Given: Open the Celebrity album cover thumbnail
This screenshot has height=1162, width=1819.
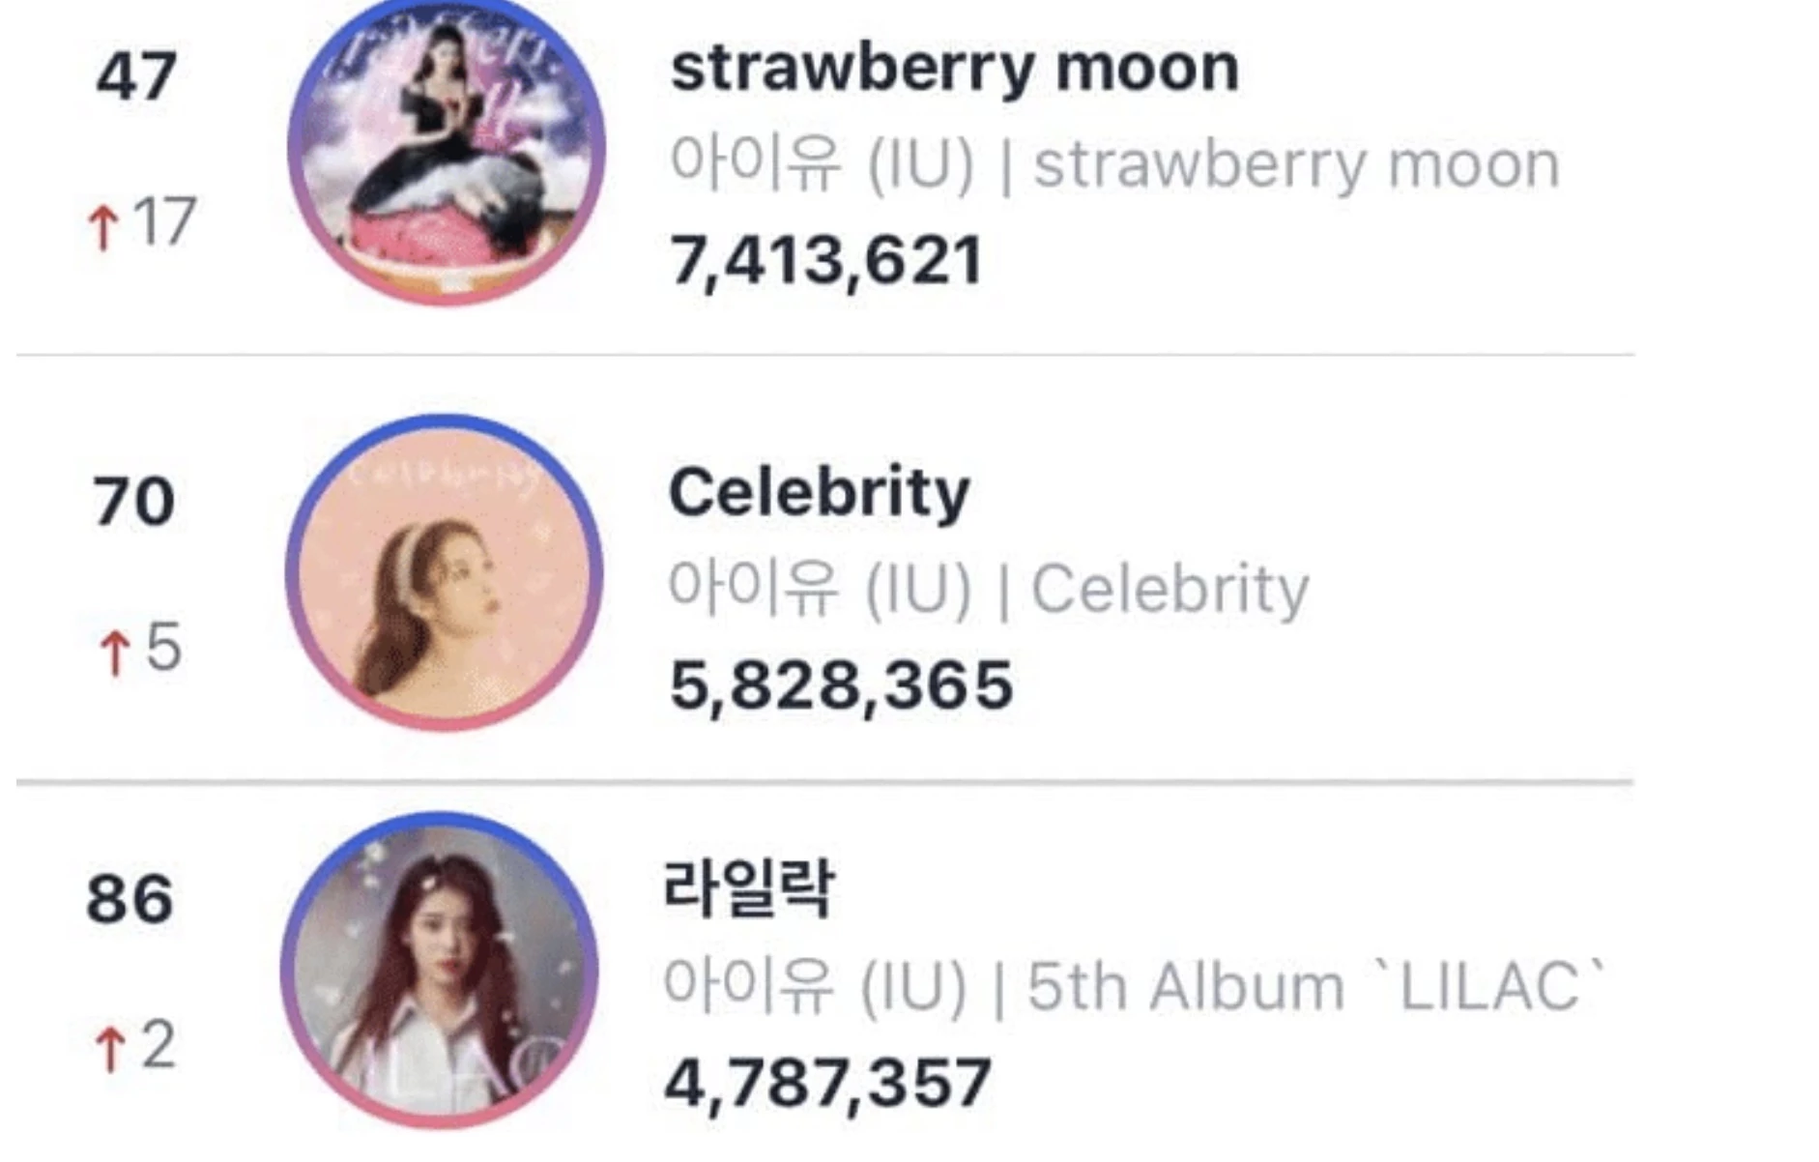Looking at the screenshot, I should point(445,572).
